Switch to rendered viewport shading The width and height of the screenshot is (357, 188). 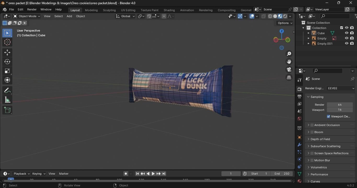point(285,16)
